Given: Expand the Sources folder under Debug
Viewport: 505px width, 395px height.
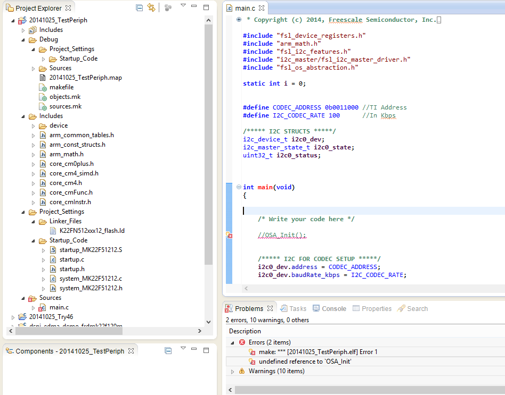Looking at the screenshot, I should (x=33, y=69).
